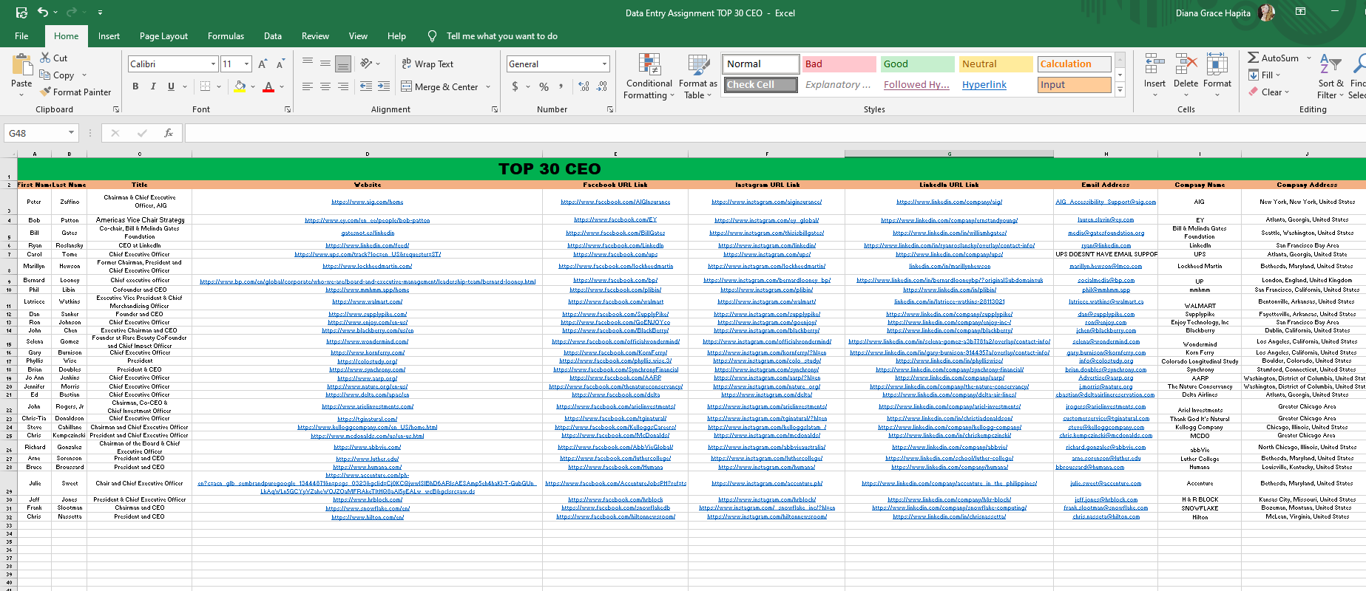This screenshot has width=1366, height=591.
Task: Decrease font size with smaller A icon
Action: point(280,64)
